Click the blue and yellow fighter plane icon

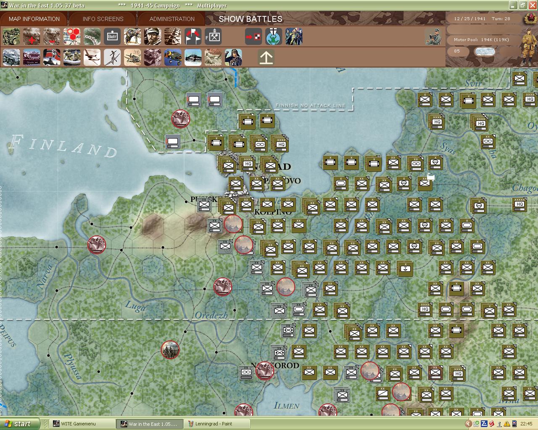point(173,58)
